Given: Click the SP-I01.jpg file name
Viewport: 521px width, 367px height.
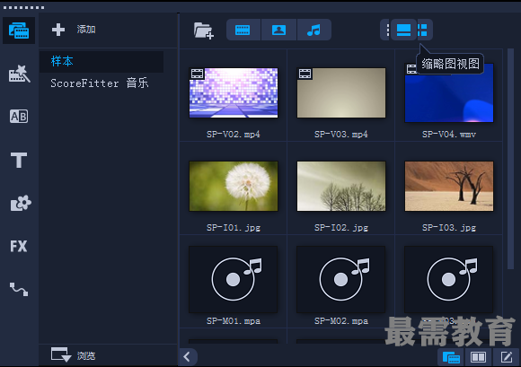Looking at the screenshot, I should [x=234, y=228].
